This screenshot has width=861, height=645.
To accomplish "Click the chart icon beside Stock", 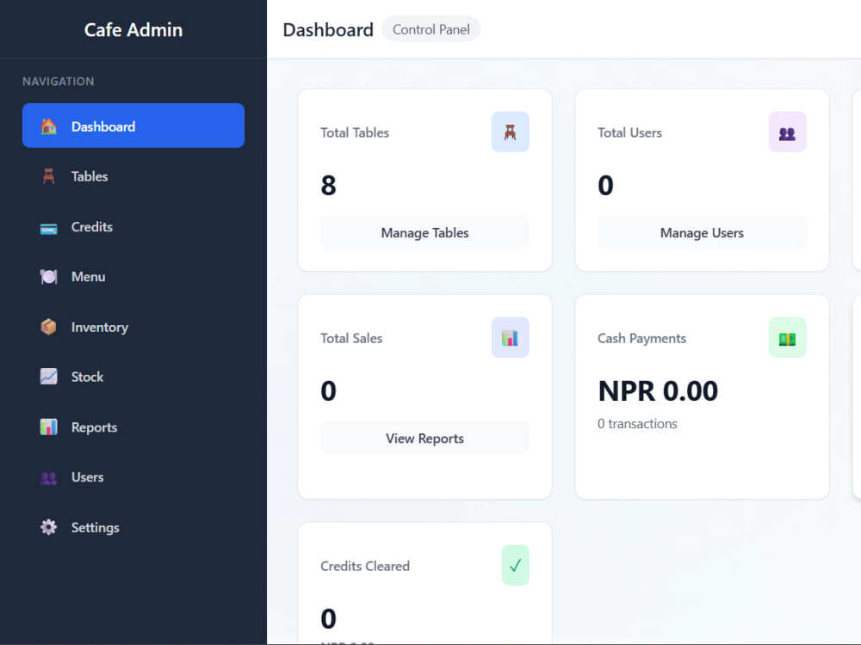I will [48, 377].
